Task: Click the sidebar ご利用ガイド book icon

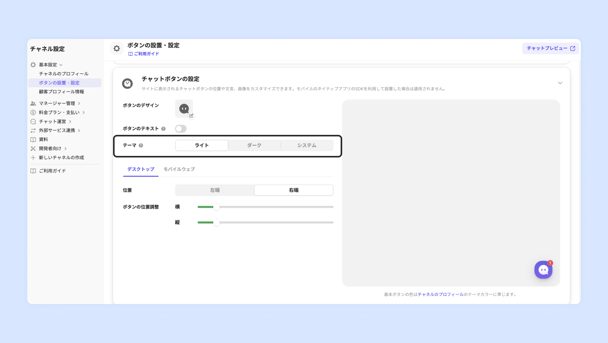Action: point(33,171)
